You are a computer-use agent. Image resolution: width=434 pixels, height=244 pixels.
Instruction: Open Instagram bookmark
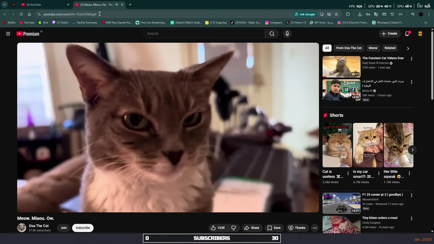[x=274, y=23]
